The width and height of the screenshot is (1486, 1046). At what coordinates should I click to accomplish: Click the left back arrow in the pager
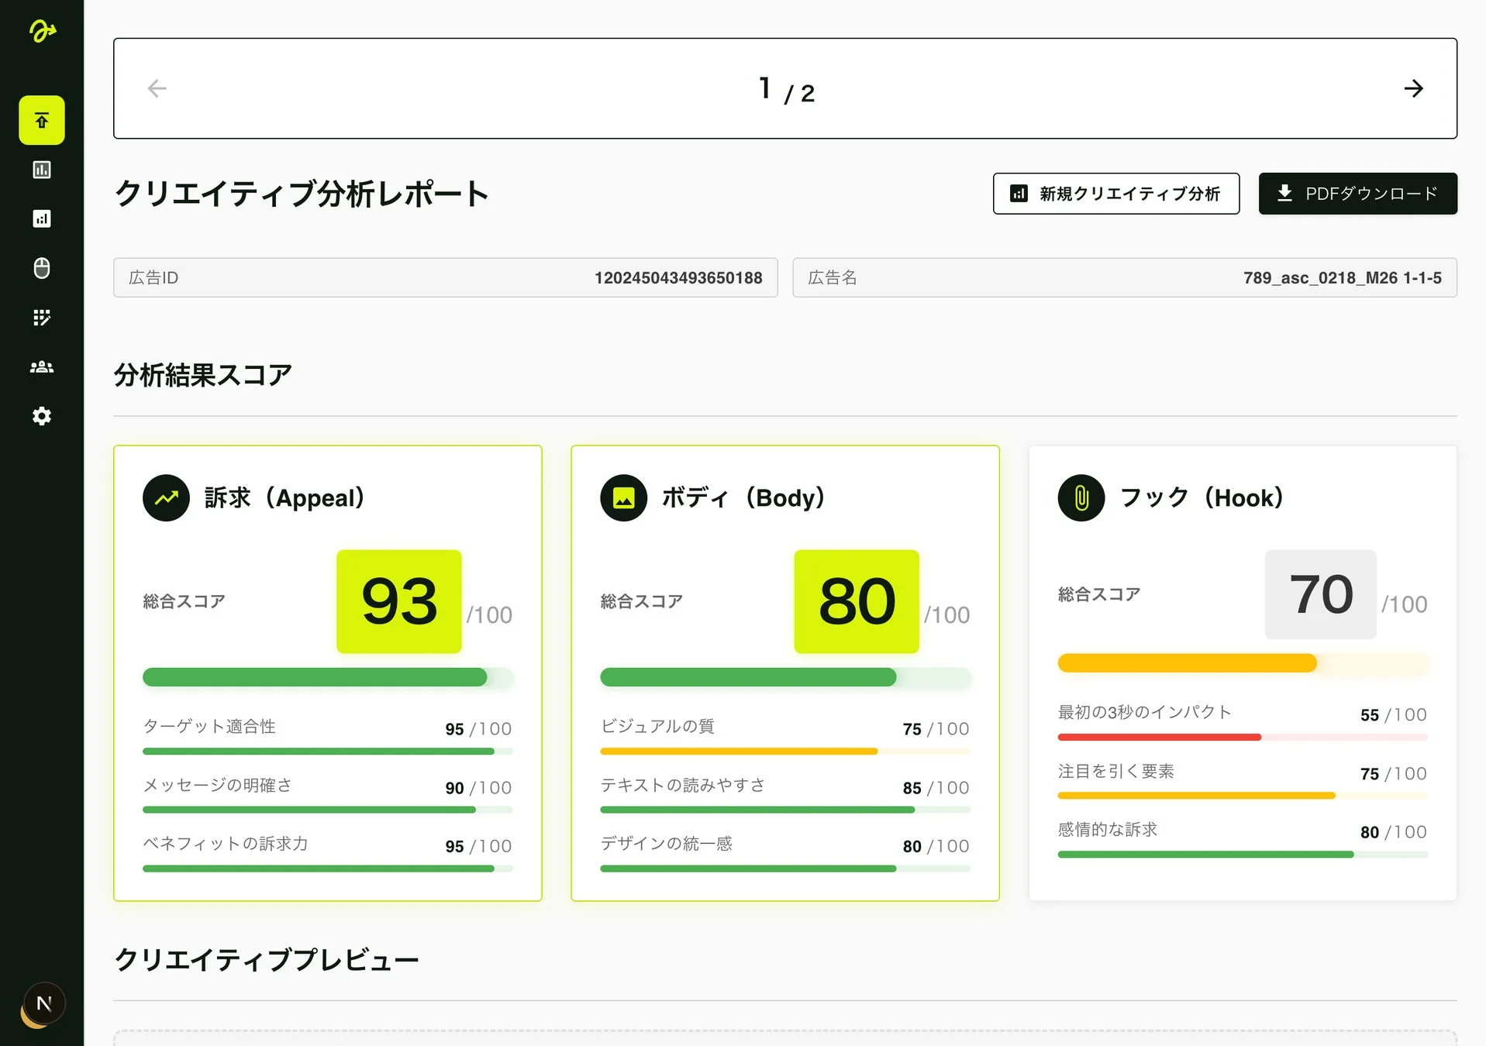(x=157, y=88)
